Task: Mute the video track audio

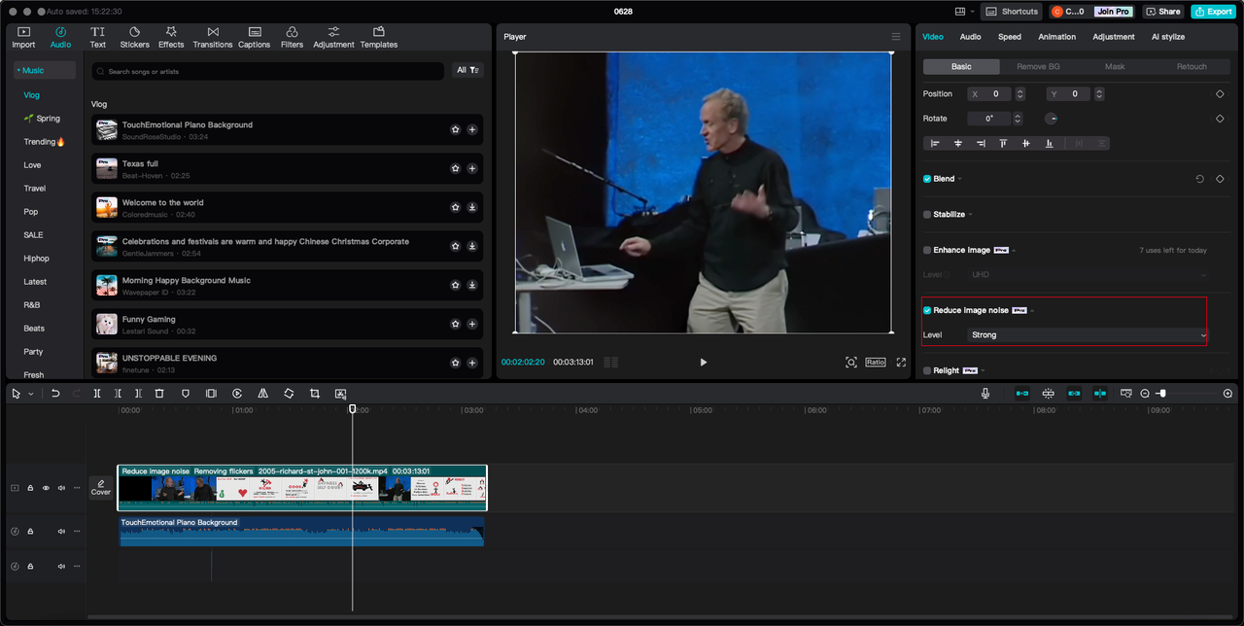Action: click(61, 488)
